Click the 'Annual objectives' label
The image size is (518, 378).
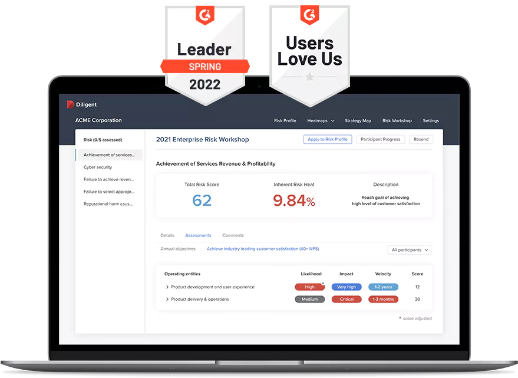point(178,249)
